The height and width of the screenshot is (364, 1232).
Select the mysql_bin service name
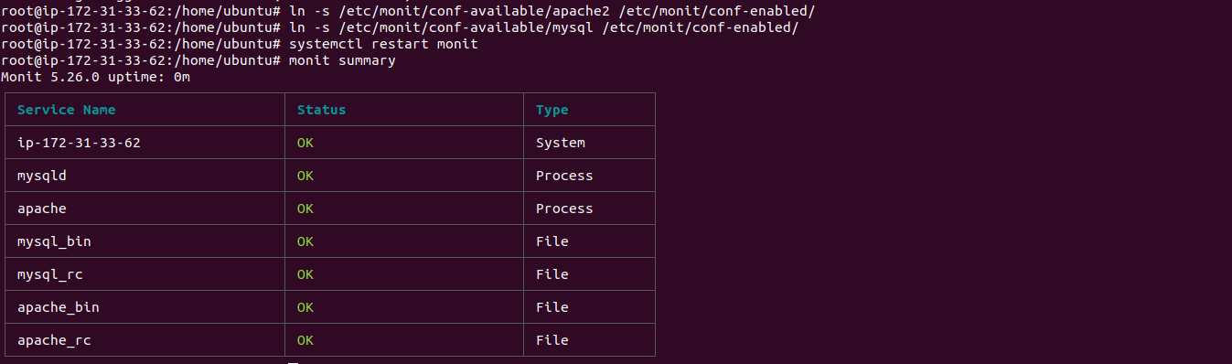[x=54, y=241]
